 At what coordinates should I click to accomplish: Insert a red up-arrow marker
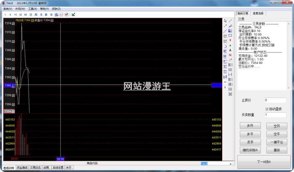pyautogui.click(x=230, y=40)
